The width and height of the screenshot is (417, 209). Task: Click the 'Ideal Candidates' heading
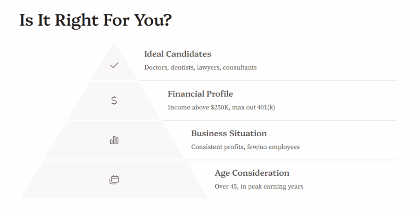click(x=178, y=54)
